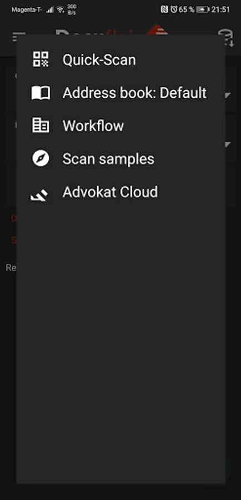
Task: Tap the NFC icon in the status bar
Action: 164,9
